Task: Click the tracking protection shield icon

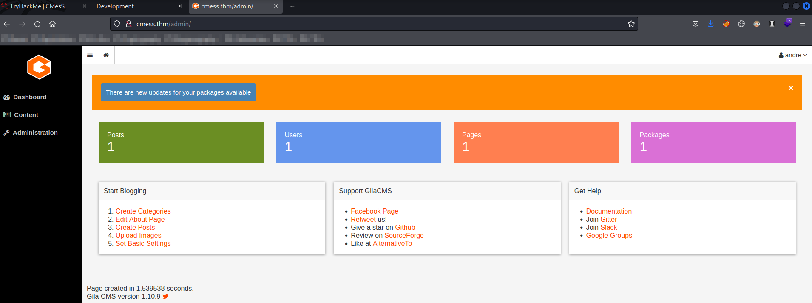Action: [x=117, y=24]
